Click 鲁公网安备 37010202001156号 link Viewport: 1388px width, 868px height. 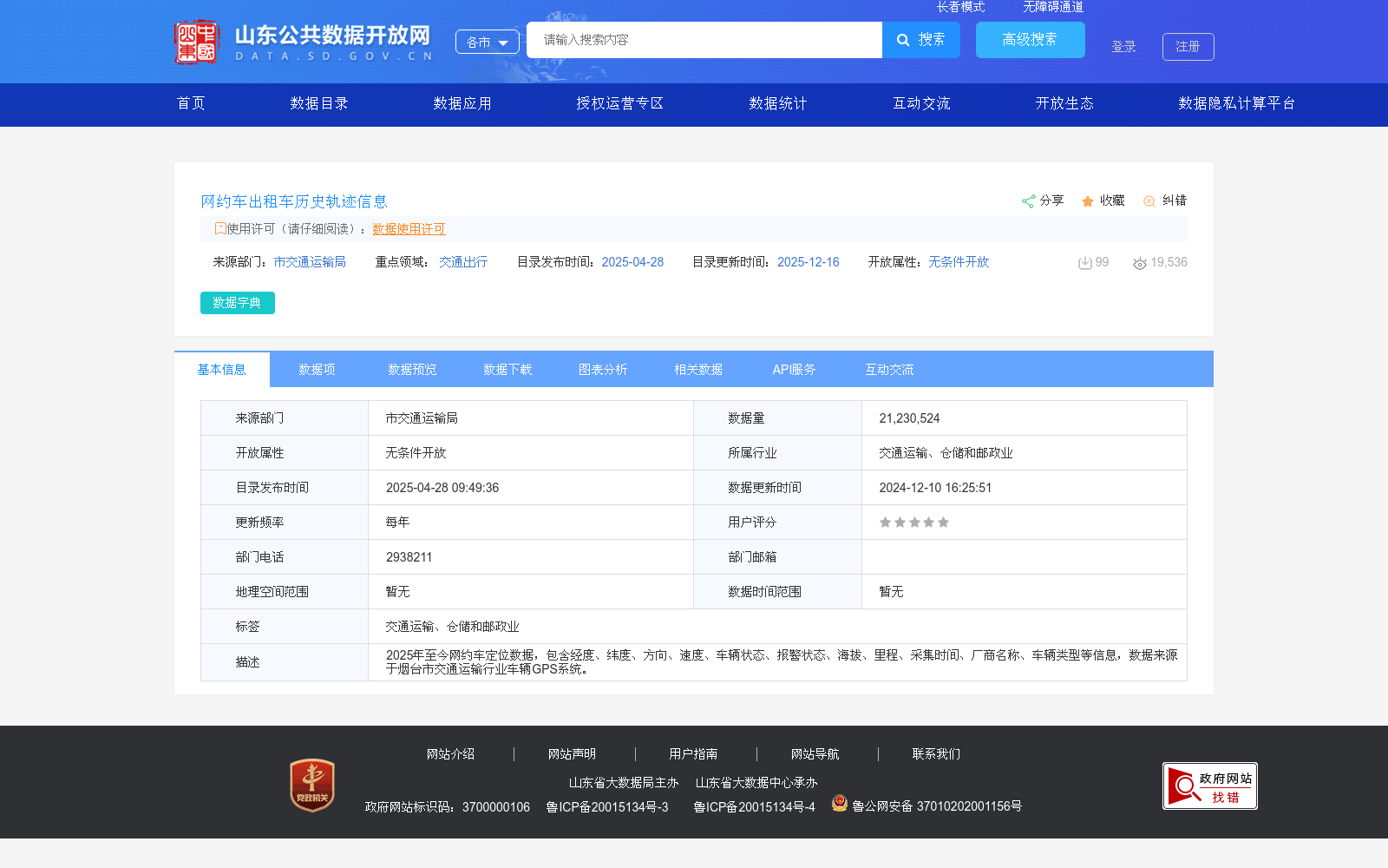(937, 806)
